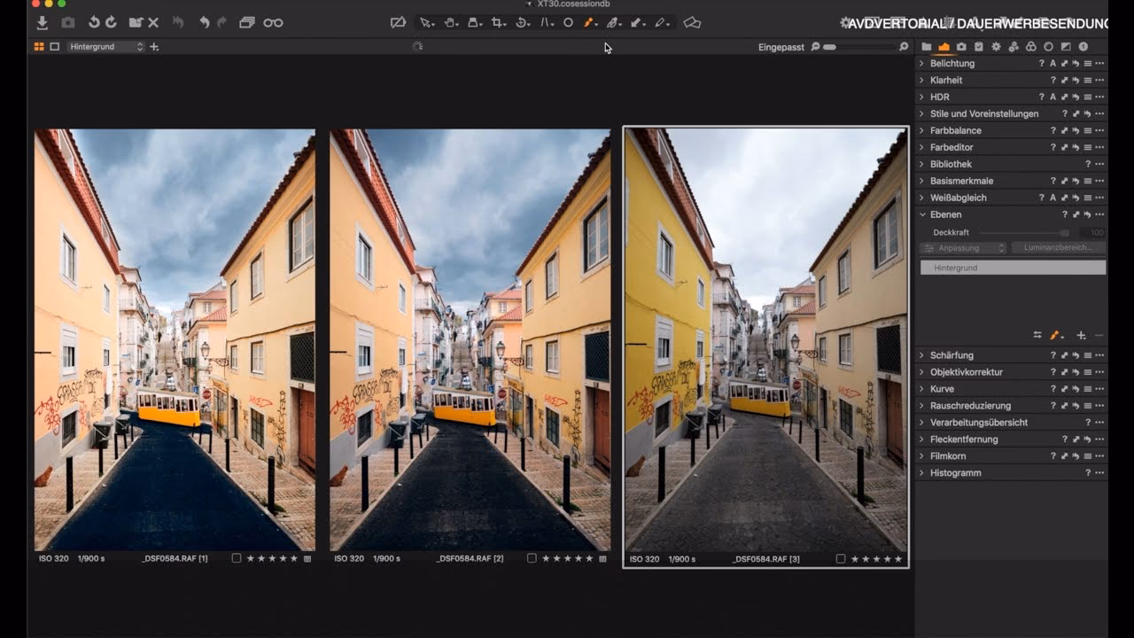The height and width of the screenshot is (638, 1134).
Task: Open the camera Capture tool tab
Action: pos(961,47)
